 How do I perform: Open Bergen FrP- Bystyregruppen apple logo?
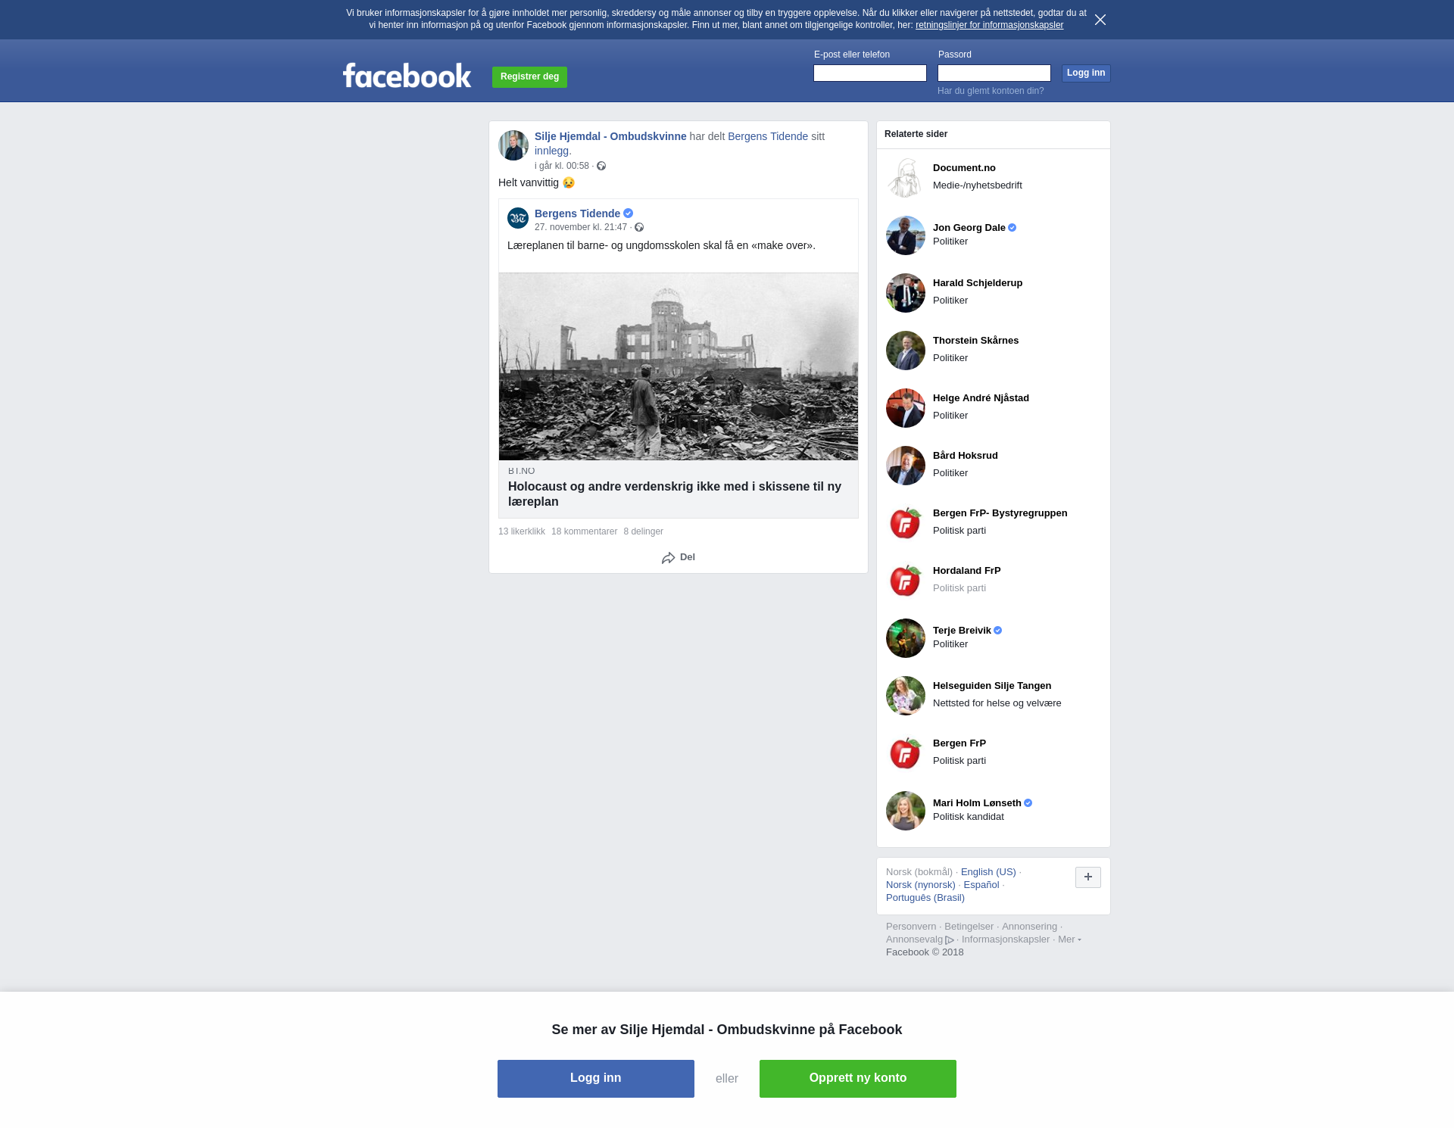point(906,523)
